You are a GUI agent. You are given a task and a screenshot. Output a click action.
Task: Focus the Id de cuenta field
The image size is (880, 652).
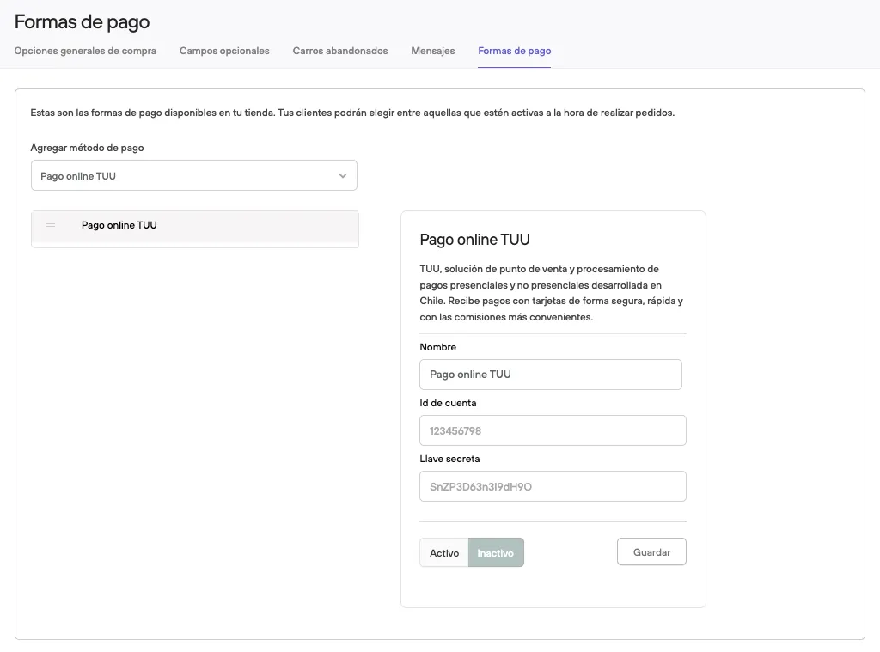[553, 430]
